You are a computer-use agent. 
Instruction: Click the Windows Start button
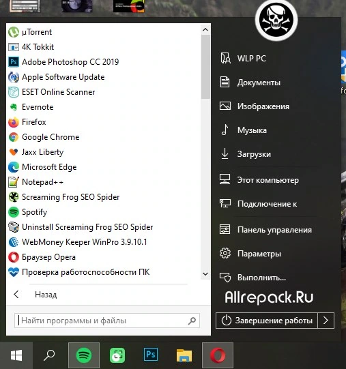point(16,355)
